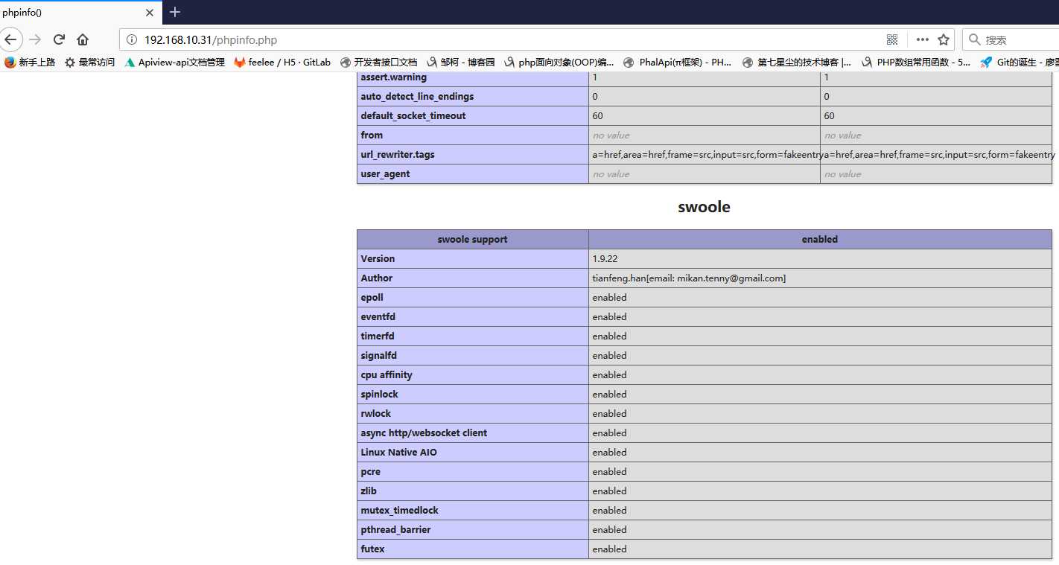Click the signalfd row label
Viewport: 1059px width, 565px height.
click(x=378, y=355)
